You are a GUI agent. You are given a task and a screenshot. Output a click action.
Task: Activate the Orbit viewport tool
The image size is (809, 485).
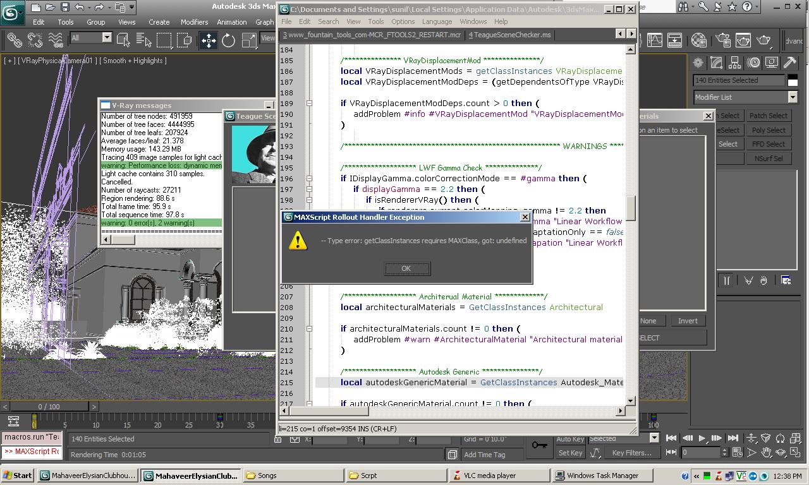[x=781, y=452]
